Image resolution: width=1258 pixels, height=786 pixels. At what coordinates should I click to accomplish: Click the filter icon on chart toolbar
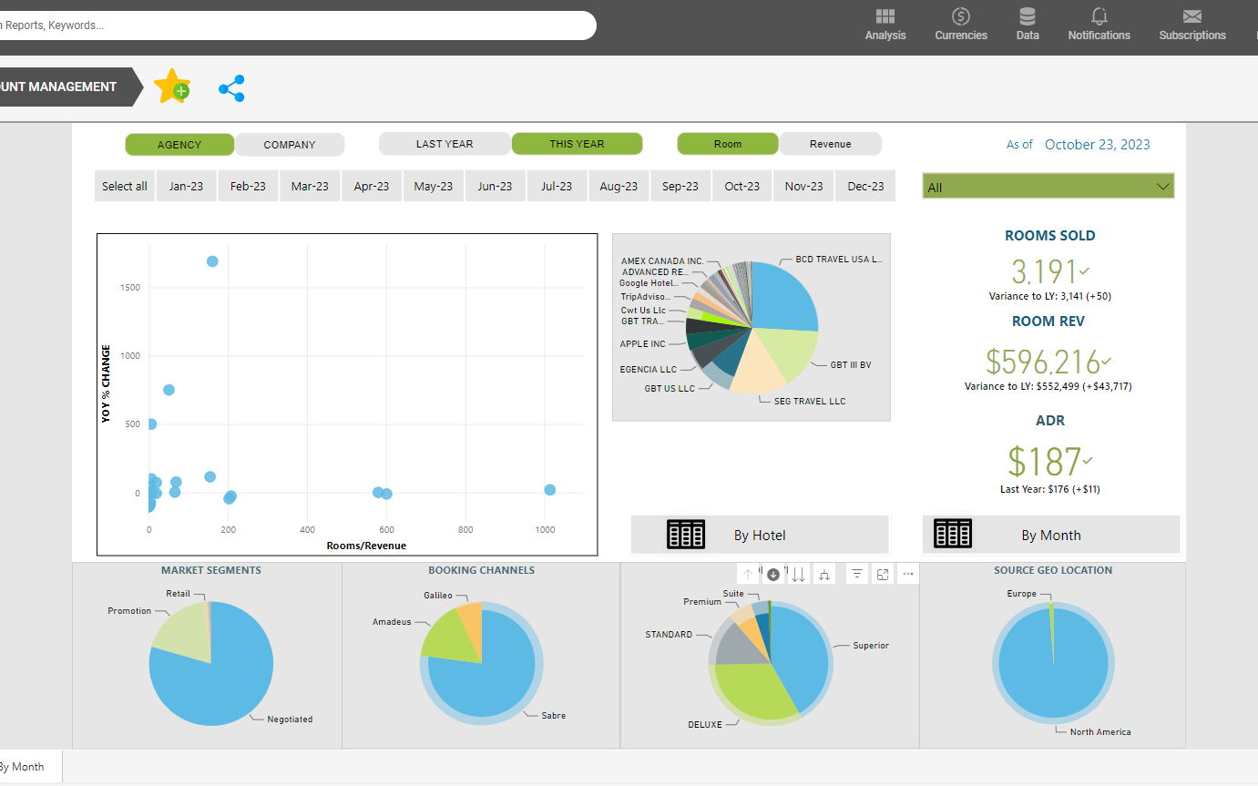(856, 574)
